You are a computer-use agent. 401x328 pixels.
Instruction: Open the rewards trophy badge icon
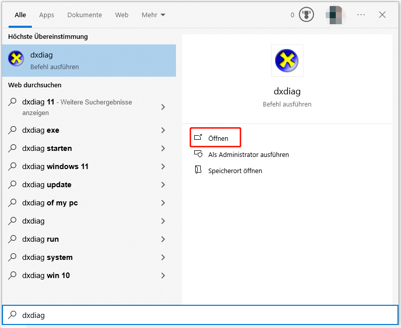(x=306, y=15)
